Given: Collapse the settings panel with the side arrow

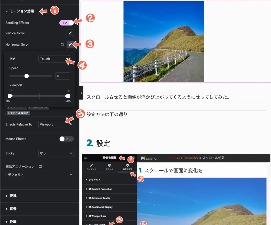Looking at the screenshot, I should tap(81, 93).
